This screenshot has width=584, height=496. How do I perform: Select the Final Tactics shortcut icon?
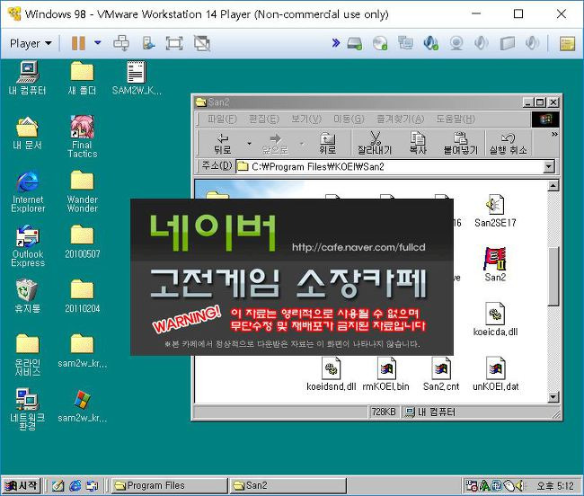pos(82,137)
